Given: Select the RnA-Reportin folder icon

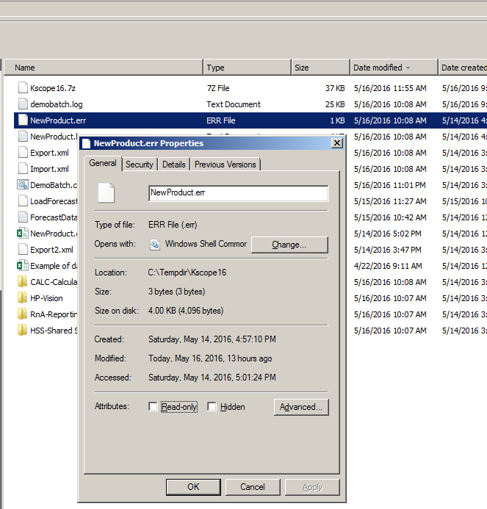Looking at the screenshot, I should pos(22,314).
